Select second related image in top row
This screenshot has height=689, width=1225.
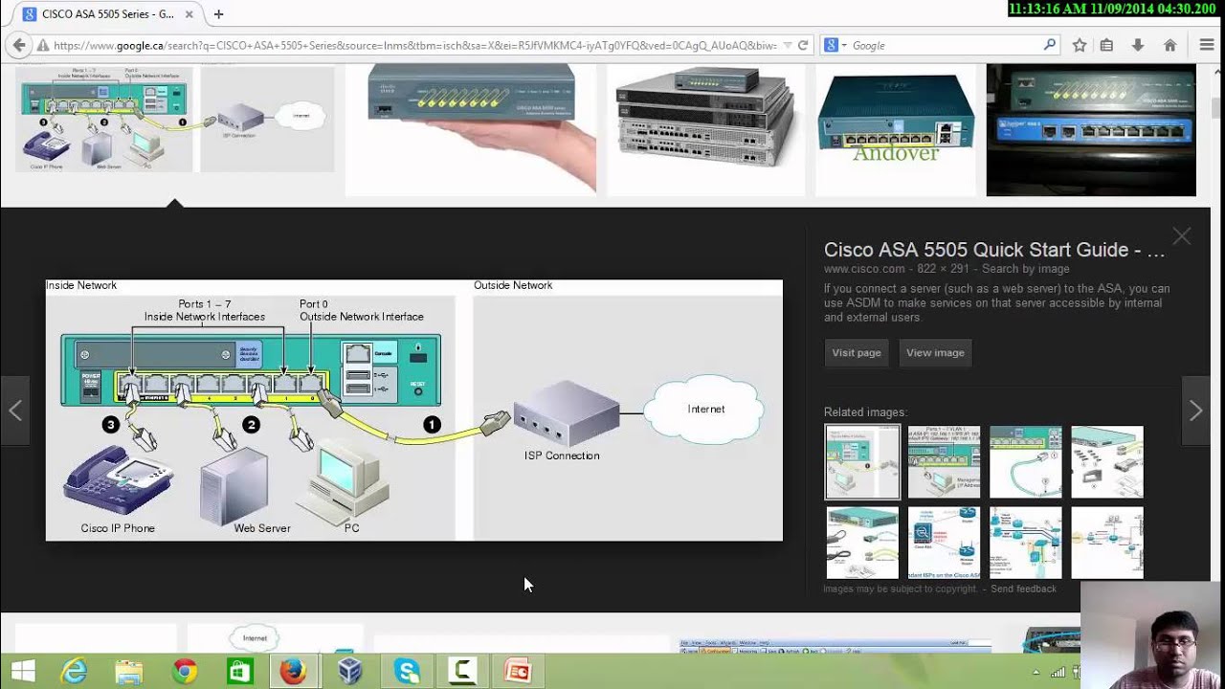click(x=944, y=462)
